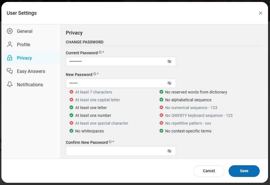
Task: Select the Current Password input box
Action: [x=115, y=61]
